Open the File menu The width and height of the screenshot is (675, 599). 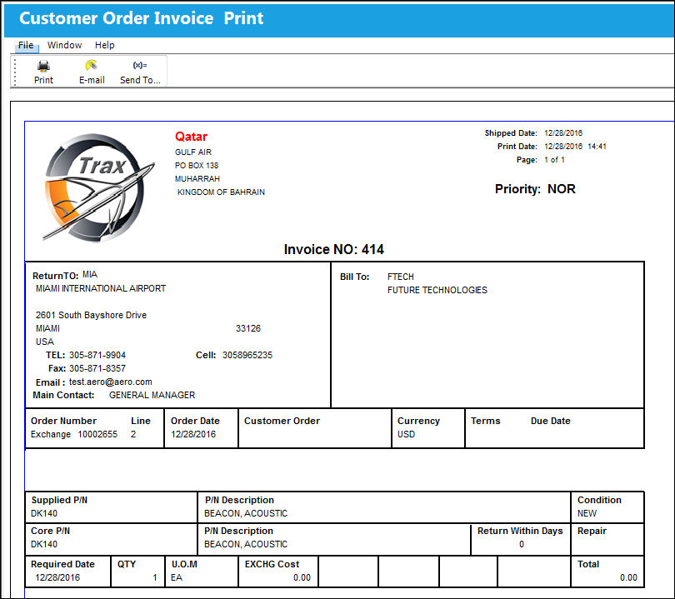tap(26, 45)
